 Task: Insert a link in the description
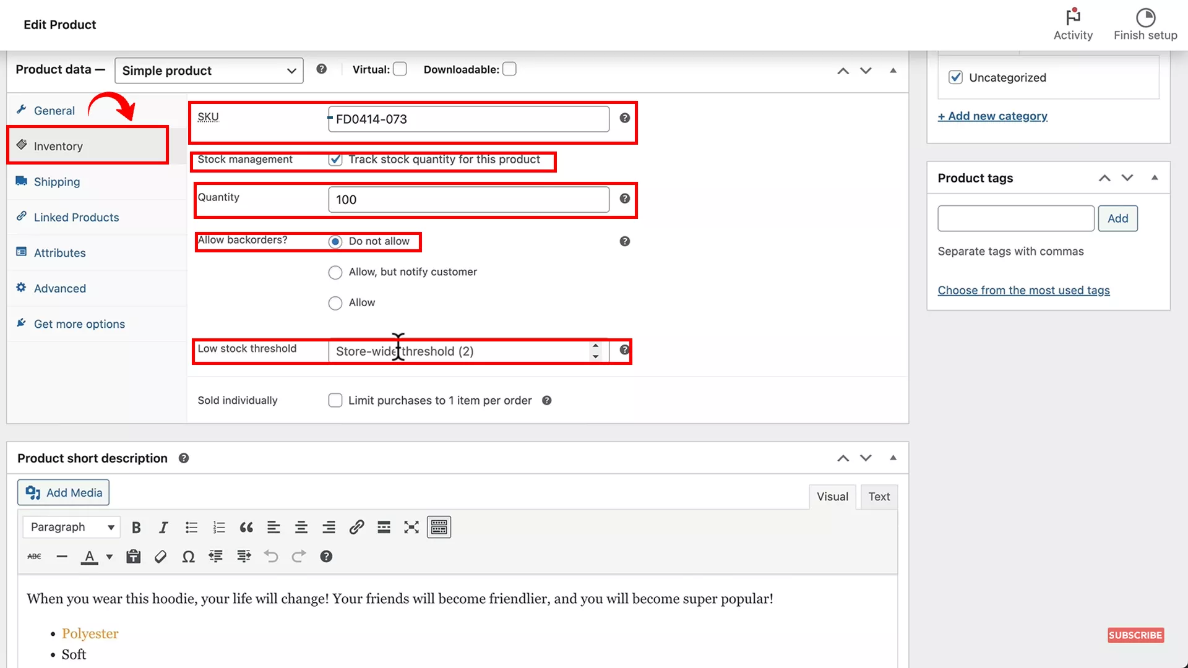tap(356, 527)
